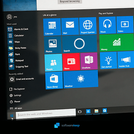Viewport: 134px width, 134px height.
Task: Click the Play and Explore group header
Action: [106, 13]
